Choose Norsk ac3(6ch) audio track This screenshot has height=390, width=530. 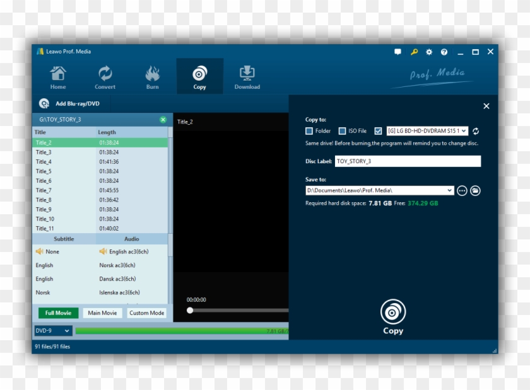tap(117, 265)
